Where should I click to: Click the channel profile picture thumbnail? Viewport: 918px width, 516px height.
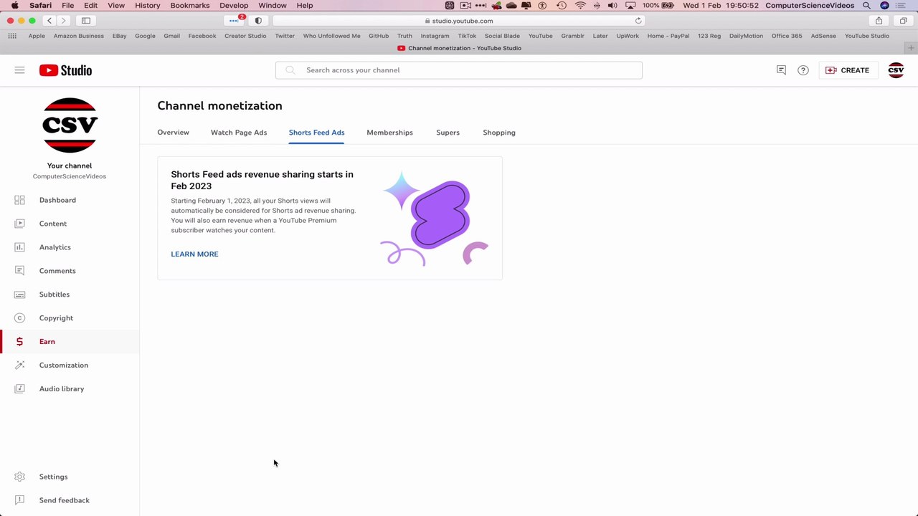(x=70, y=125)
